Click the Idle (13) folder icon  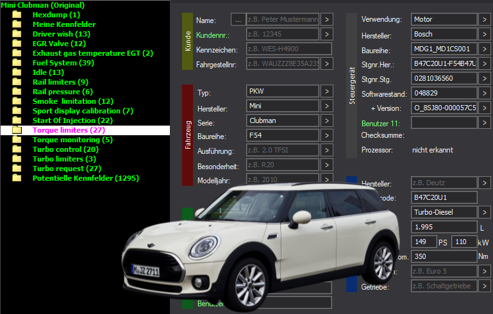click(17, 72)
